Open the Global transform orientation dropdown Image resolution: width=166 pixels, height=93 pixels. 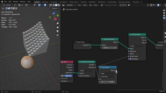coord(8,5)
